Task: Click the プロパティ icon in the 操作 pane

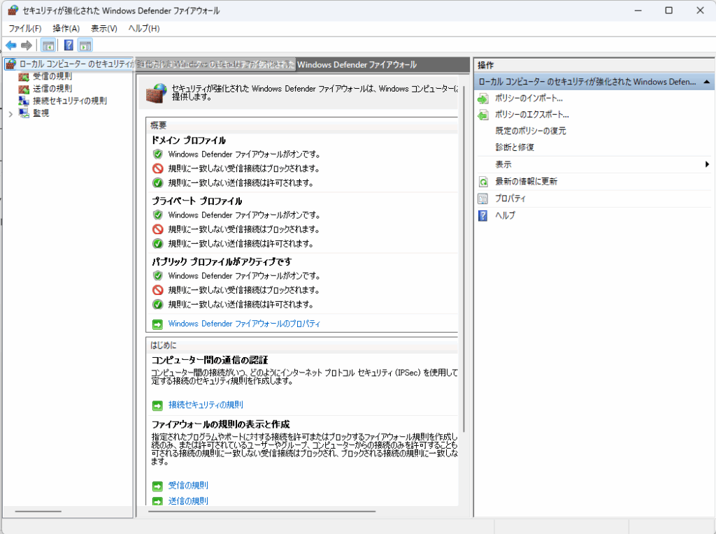Action: (483, 199)
